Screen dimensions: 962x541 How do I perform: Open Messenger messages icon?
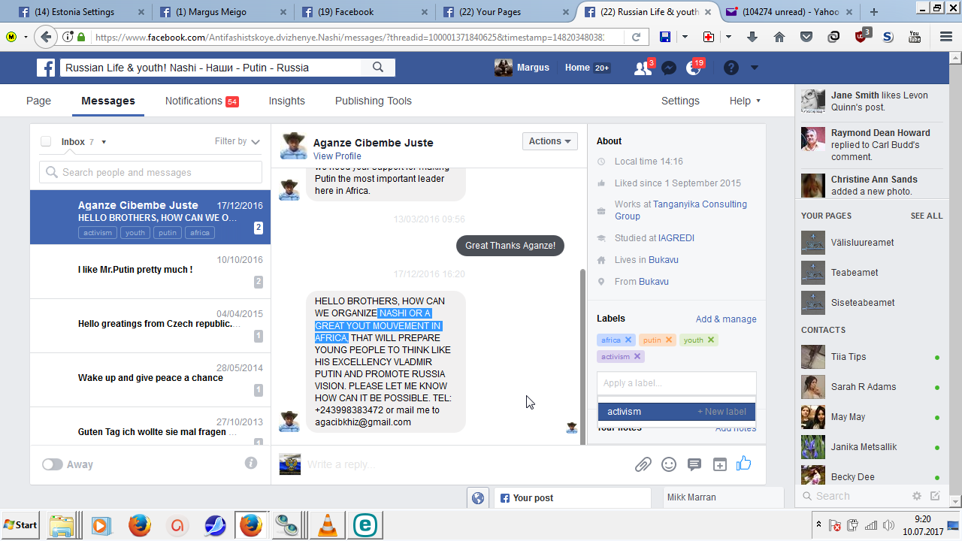click(x=668, y=68)
